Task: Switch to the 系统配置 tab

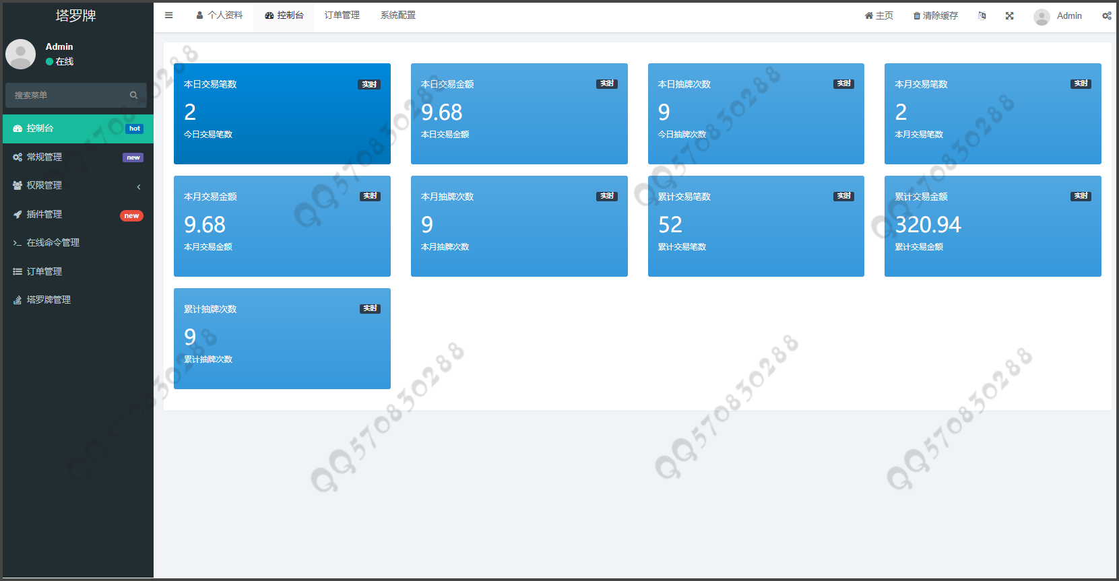Action: [397, 15]
